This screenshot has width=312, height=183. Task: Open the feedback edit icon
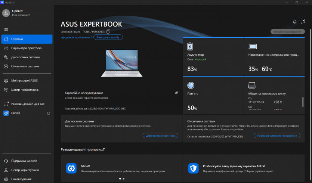click(x=303, y=22)
